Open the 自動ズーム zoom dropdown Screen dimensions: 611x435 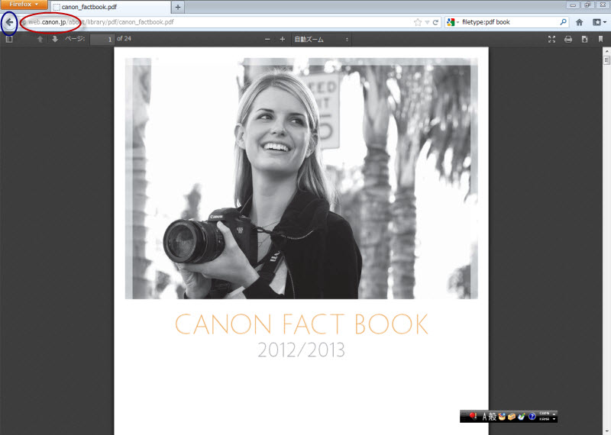pyautogui.click(x=322, y=40)
